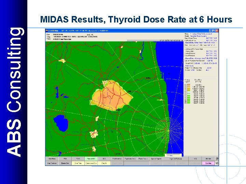The width and height of the screenshot is (246, 184).
Task: Click the orange plume on the map
Action: coord(112,96)
